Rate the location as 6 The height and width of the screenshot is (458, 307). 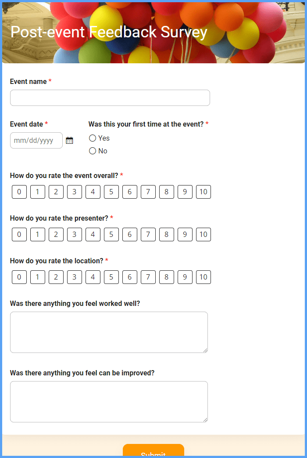pyautogui.click(x=130, y=277)
